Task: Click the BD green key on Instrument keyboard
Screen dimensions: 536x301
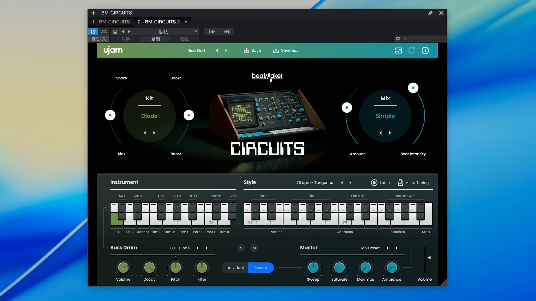Action: tap(116, 219)
